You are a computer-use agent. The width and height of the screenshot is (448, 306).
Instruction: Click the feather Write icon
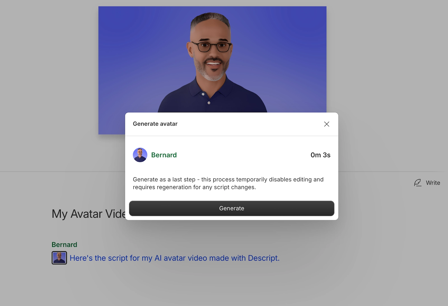pyautogui.click(x=417, y=183)
